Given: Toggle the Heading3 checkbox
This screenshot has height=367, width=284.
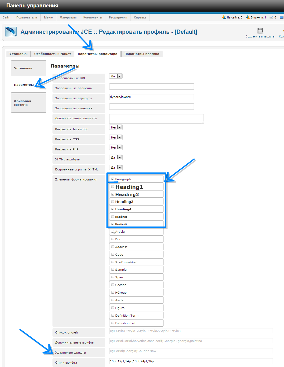Looking at the screenshot, I should [x=113, y=202].
